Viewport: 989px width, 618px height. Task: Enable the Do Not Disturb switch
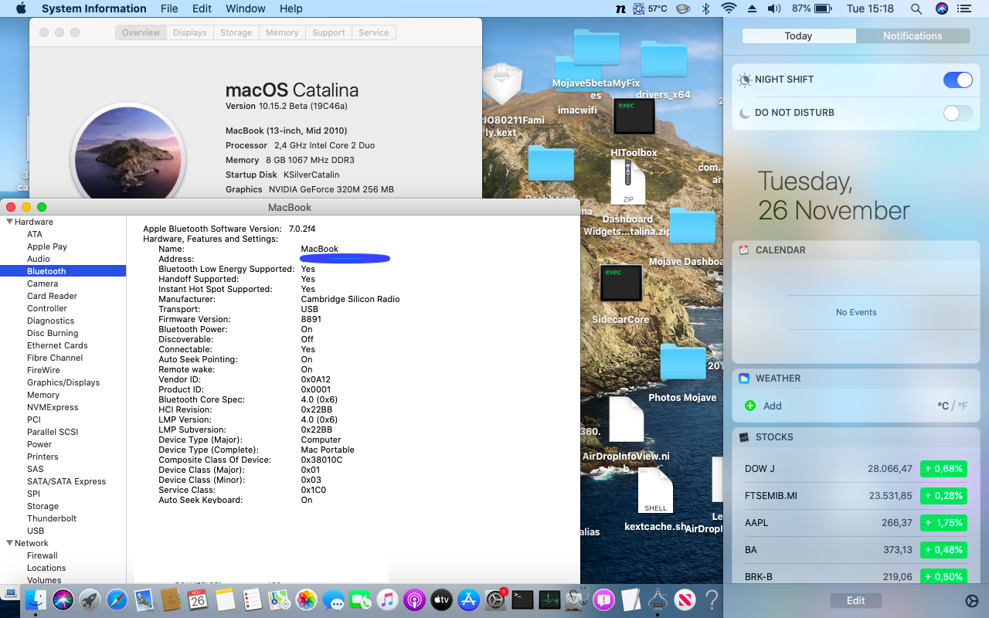point(957,113)
